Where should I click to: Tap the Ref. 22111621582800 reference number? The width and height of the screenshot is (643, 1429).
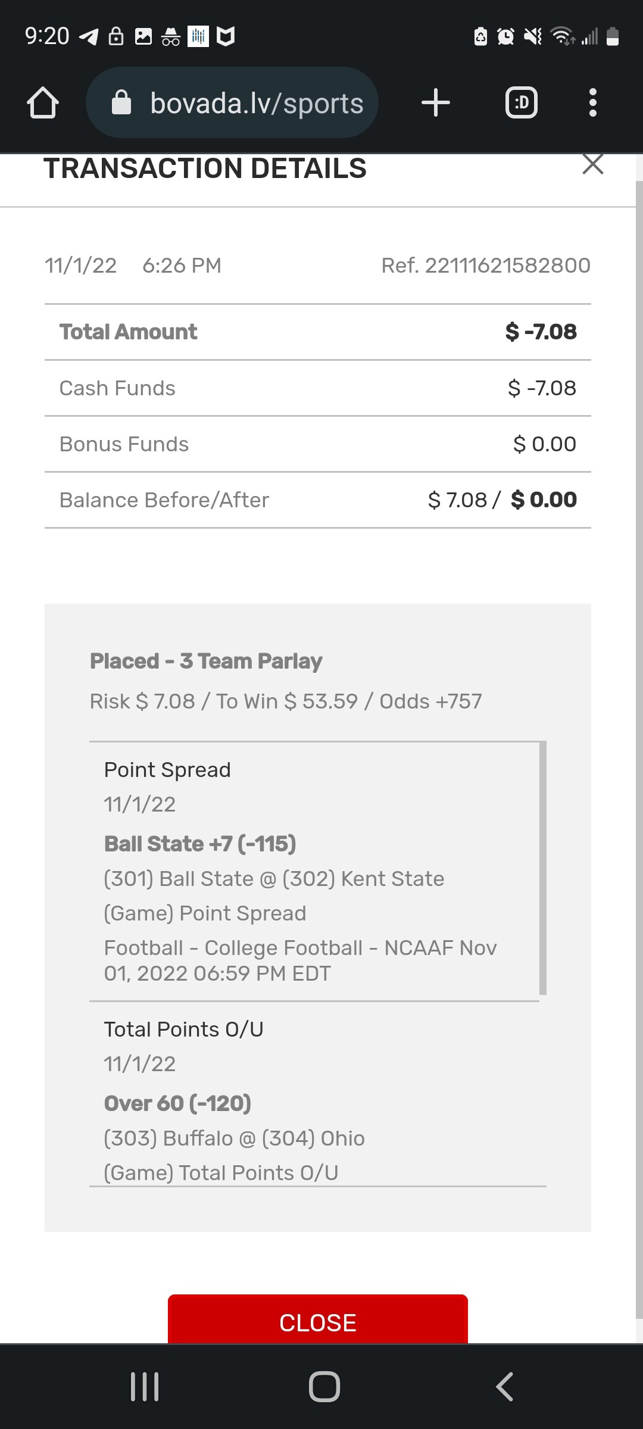pyautogui.click(x=486, y=266)
